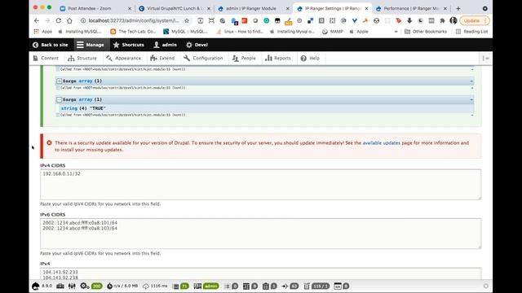
Task: Open the Reading List
Action: click(x=471, y=32)
